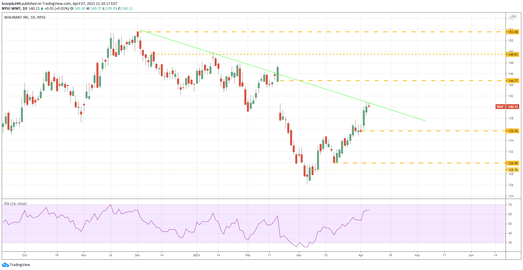Image resolution: width=523 pixels, height=270 pixels.
Task: Click the RSI 50 axis value
Action: pyautogui.click(x=510, y=224)
